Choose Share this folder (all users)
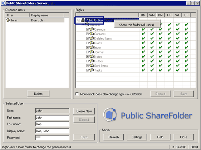The height and width of the screenshot is (150, 201). [x=137, y=25]
